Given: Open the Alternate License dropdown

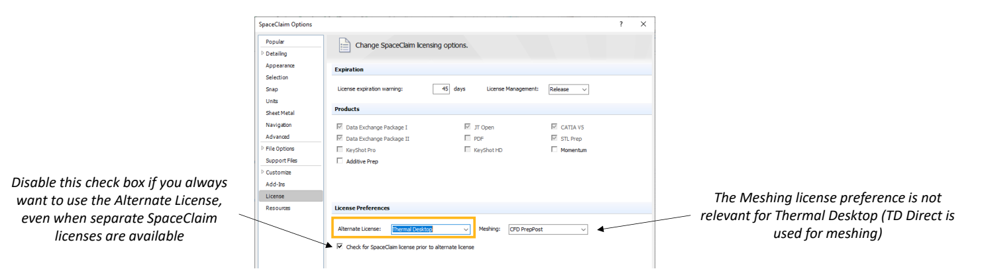Looking at the screenshot, I should coord(431,229).
